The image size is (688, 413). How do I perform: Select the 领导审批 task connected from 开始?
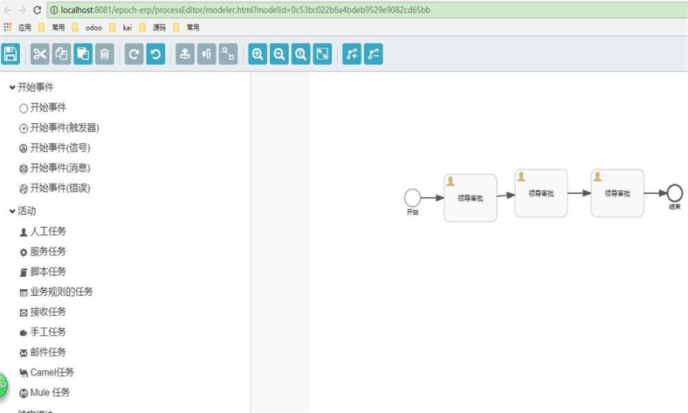click(470, 198)
